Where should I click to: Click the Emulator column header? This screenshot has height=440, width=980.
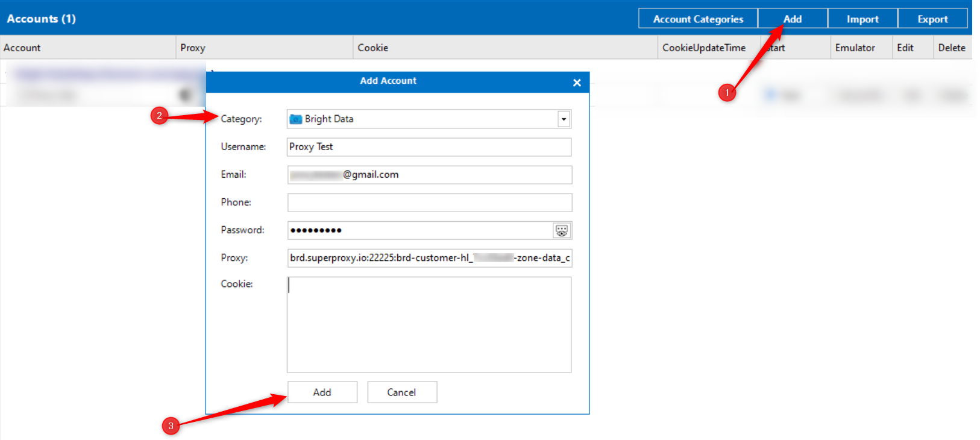(855, 48)
